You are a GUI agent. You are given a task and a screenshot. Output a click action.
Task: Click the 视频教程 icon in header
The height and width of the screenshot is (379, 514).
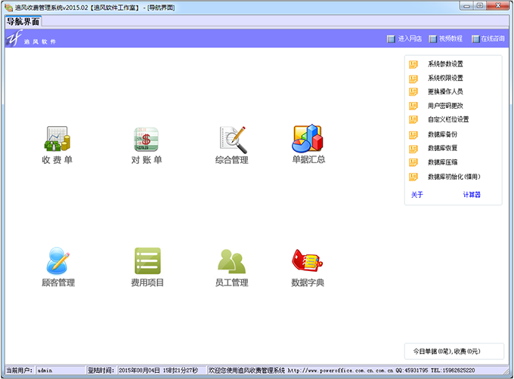[x=432, y=39]
